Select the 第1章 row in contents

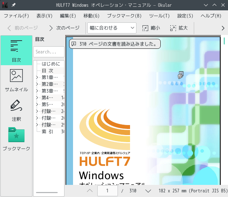pyautogui.click(x=50, y=77)
